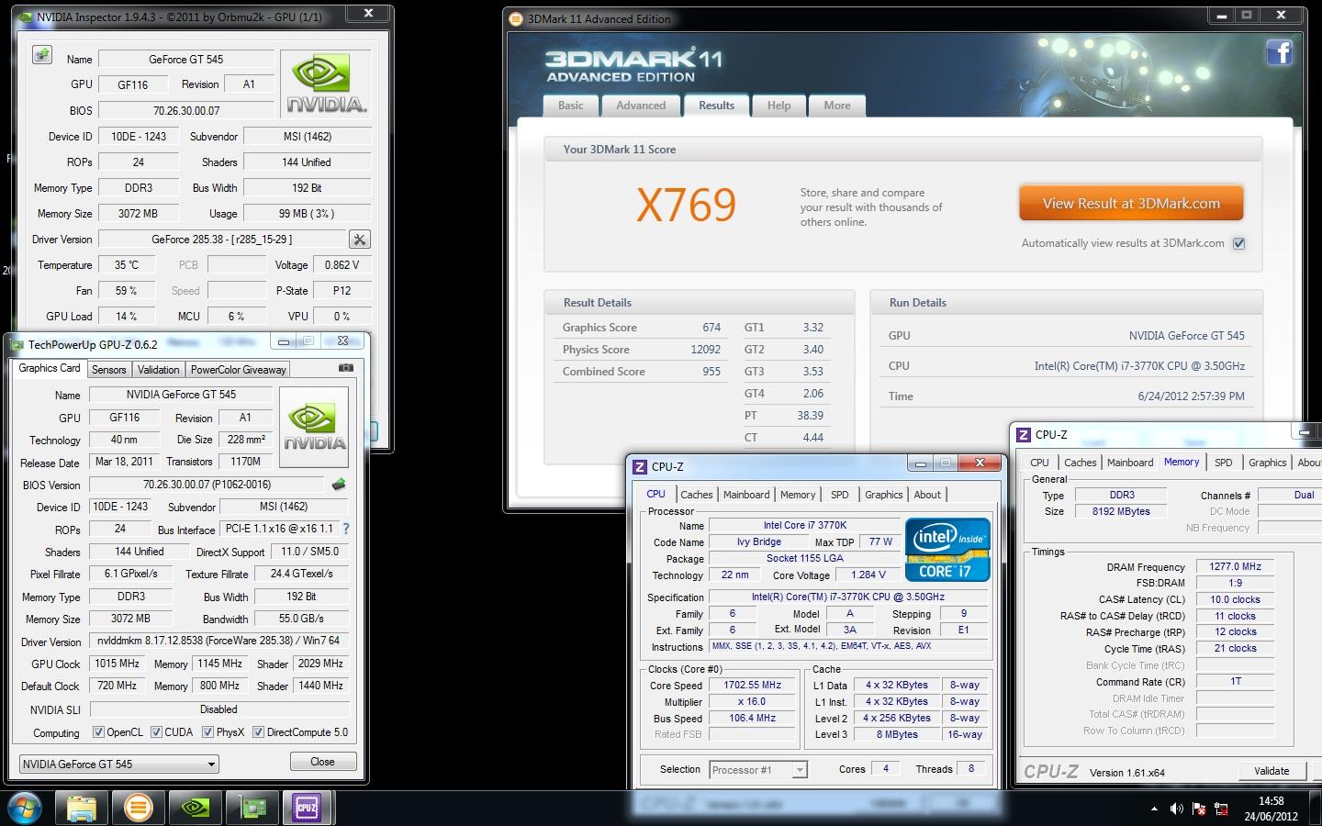1322x826 pixels.
Task: Click the 3DMark 11 title bar icon
Action: click(x=516, y=18)
